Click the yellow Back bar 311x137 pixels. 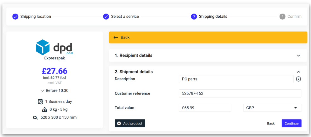(208, 37)
